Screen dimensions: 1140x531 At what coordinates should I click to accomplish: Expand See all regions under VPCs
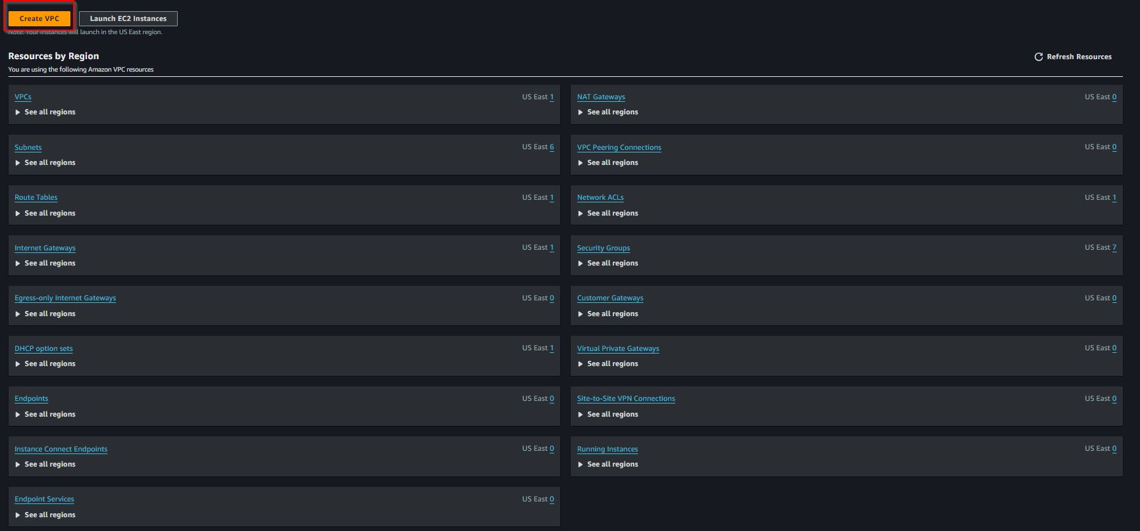(45, 112)
